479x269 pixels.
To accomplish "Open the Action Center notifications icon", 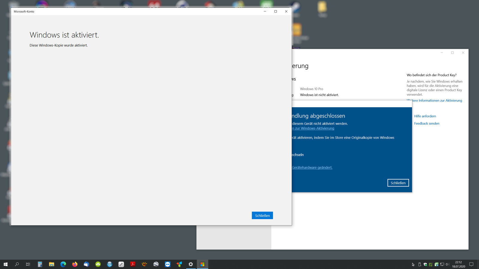I will 471,264.
